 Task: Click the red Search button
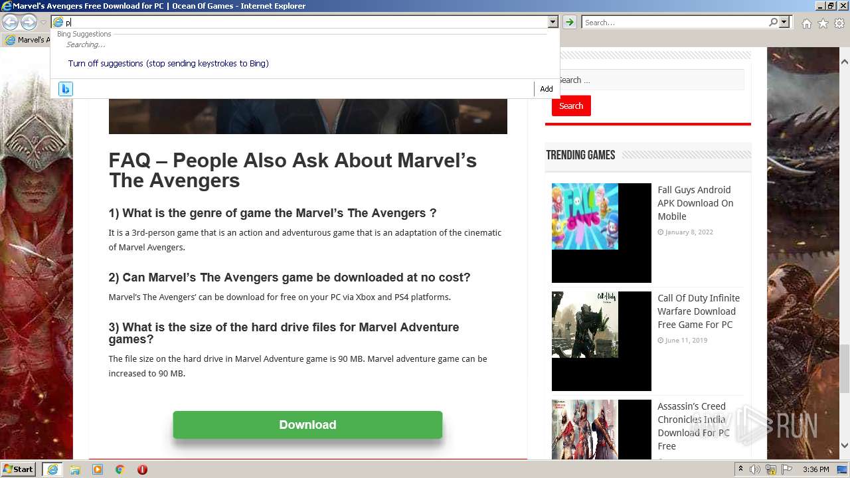(571, 106)
